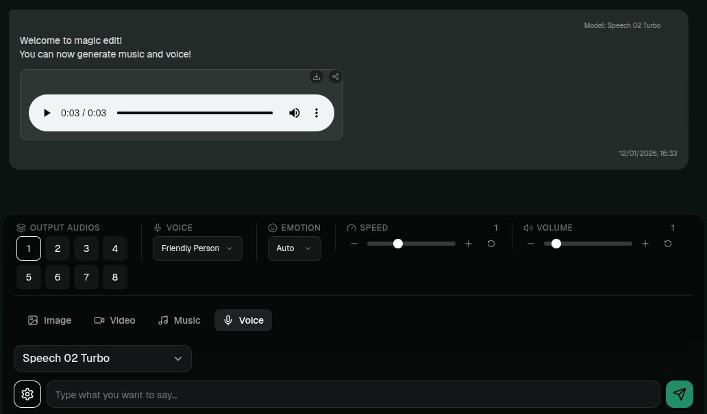Viewport: 707px width, 414px height.
Task: Click the timestamp 12/01/2026, 16:33
Action: pos(648,153)
